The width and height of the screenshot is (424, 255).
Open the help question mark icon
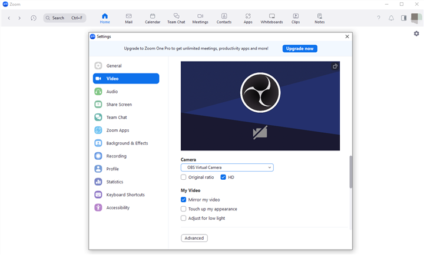379,18
